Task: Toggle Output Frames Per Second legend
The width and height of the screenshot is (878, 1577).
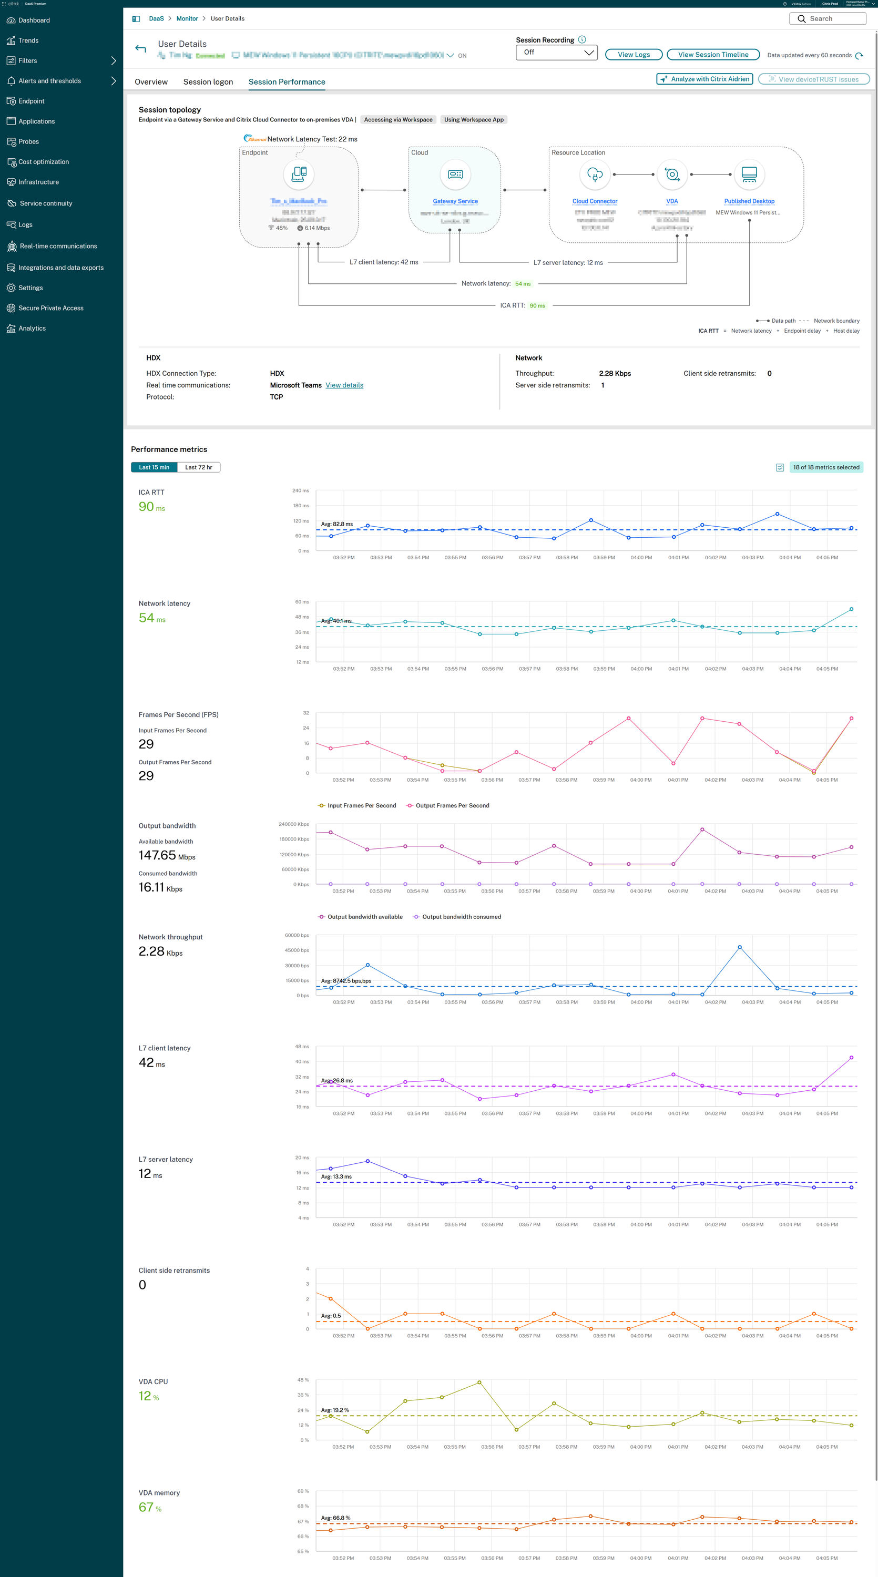Action: tap(447, 806)
